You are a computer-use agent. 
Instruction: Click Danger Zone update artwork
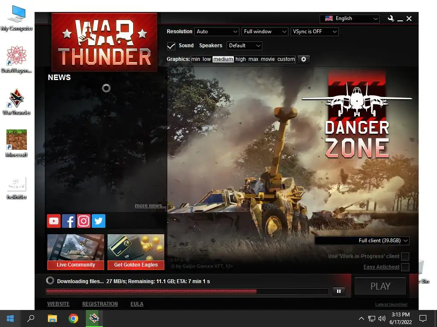[x=357, y=115]
